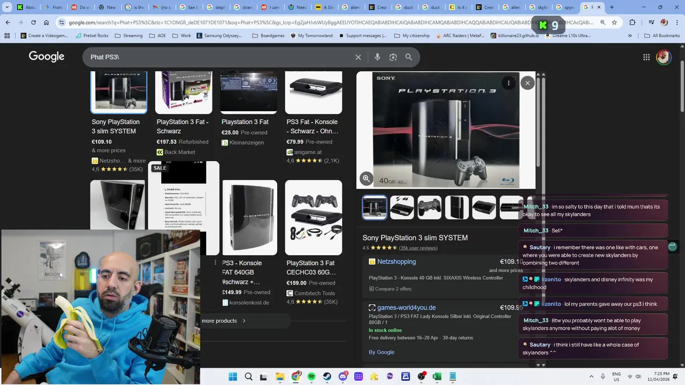Switch to the 'Do w' Reddit tab
685x385 pixels.
point(81,7)
